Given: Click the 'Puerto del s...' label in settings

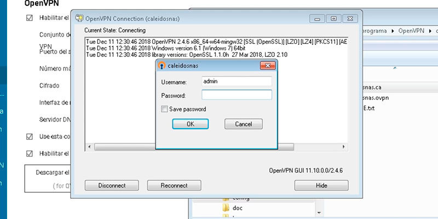Looking at the screenshot, I should [x=55, y=52].
